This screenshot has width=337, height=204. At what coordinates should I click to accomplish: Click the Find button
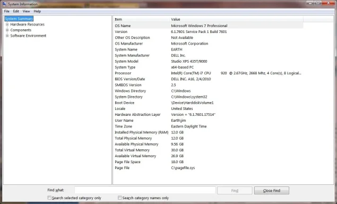pyautogui.click(x=235, y=190)
